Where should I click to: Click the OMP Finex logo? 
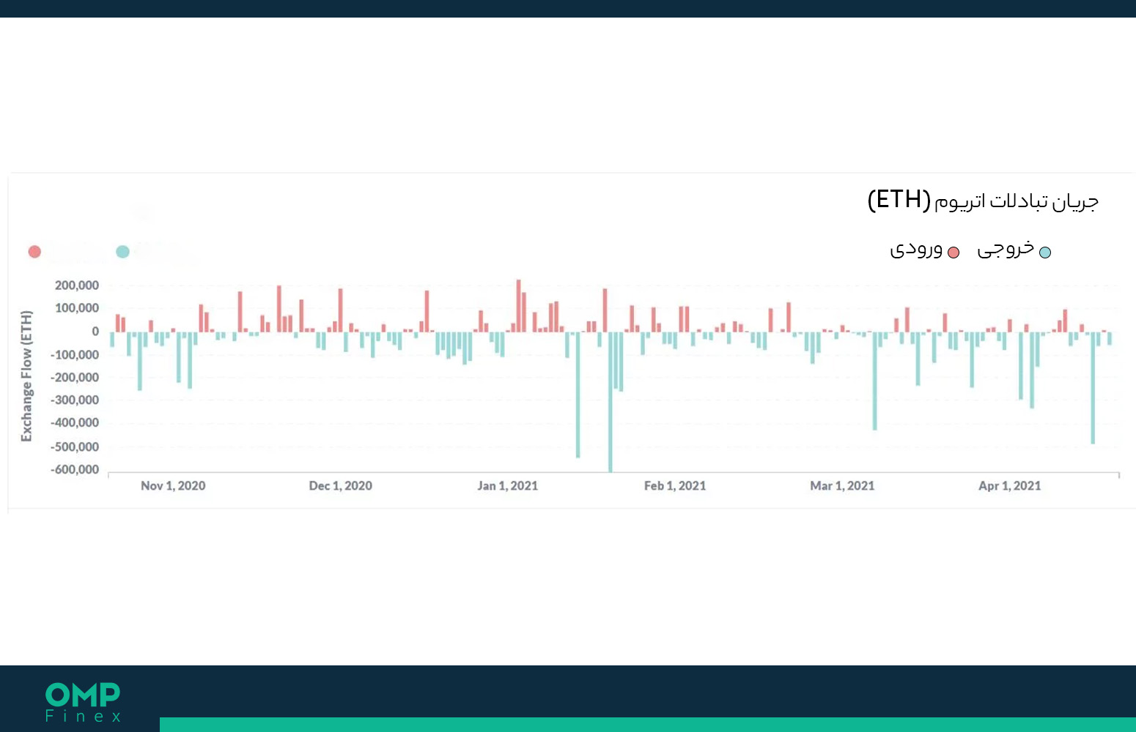83,702
